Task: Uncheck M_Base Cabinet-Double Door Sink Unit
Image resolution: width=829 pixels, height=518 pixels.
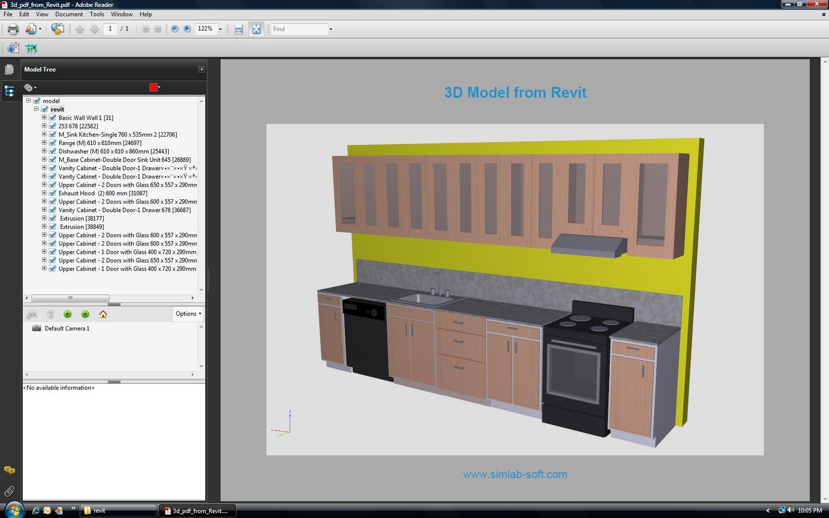Action: (x=52, y=160)
